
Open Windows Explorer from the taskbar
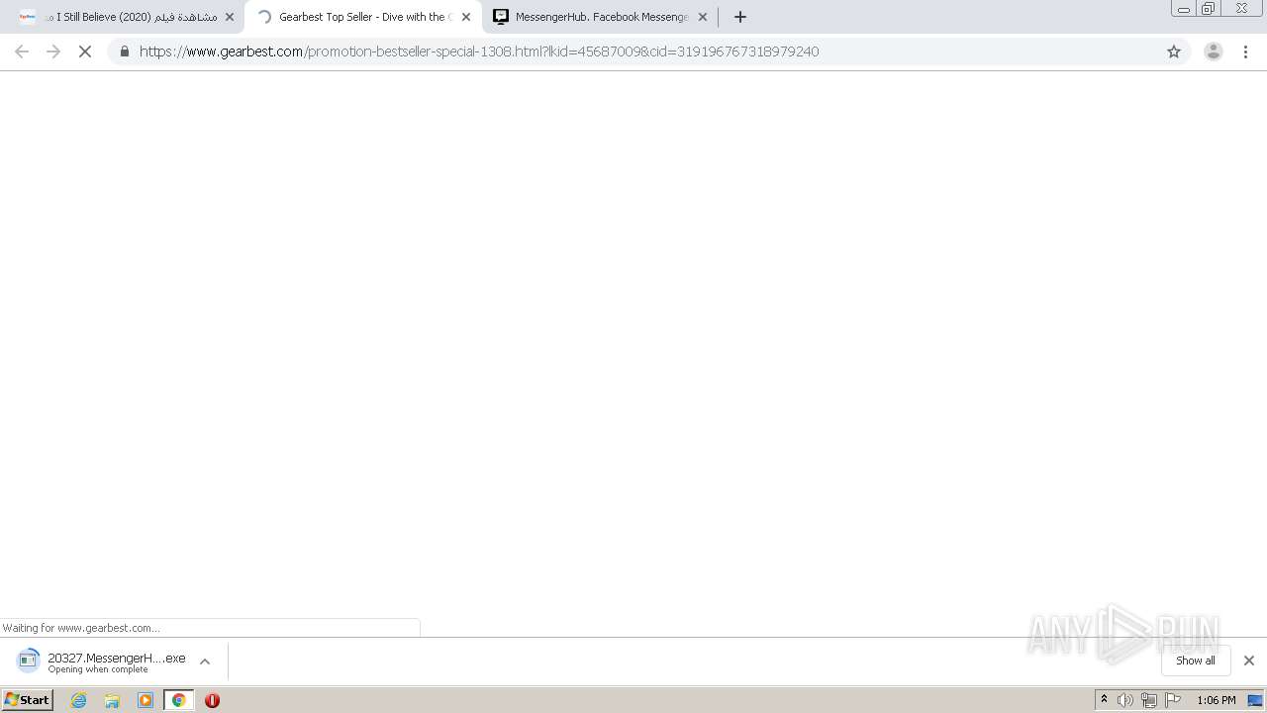click(x=112, y=700)
